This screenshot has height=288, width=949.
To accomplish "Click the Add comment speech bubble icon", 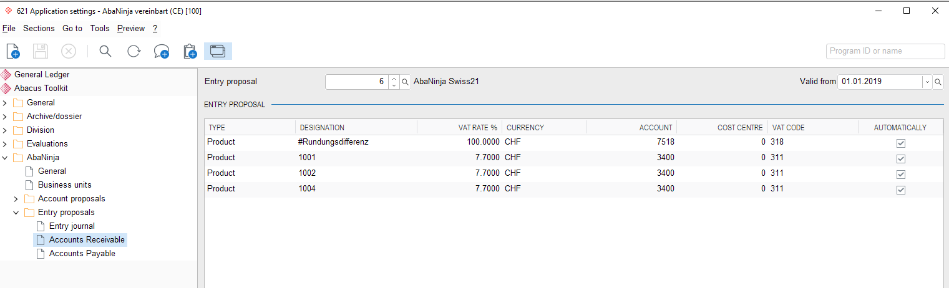I will pyautogui.click(x=162, y=52).
